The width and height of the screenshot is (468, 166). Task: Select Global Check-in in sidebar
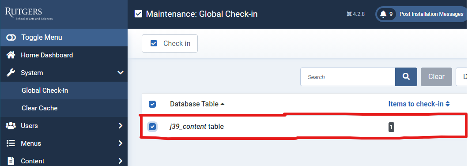click(64, 91)
